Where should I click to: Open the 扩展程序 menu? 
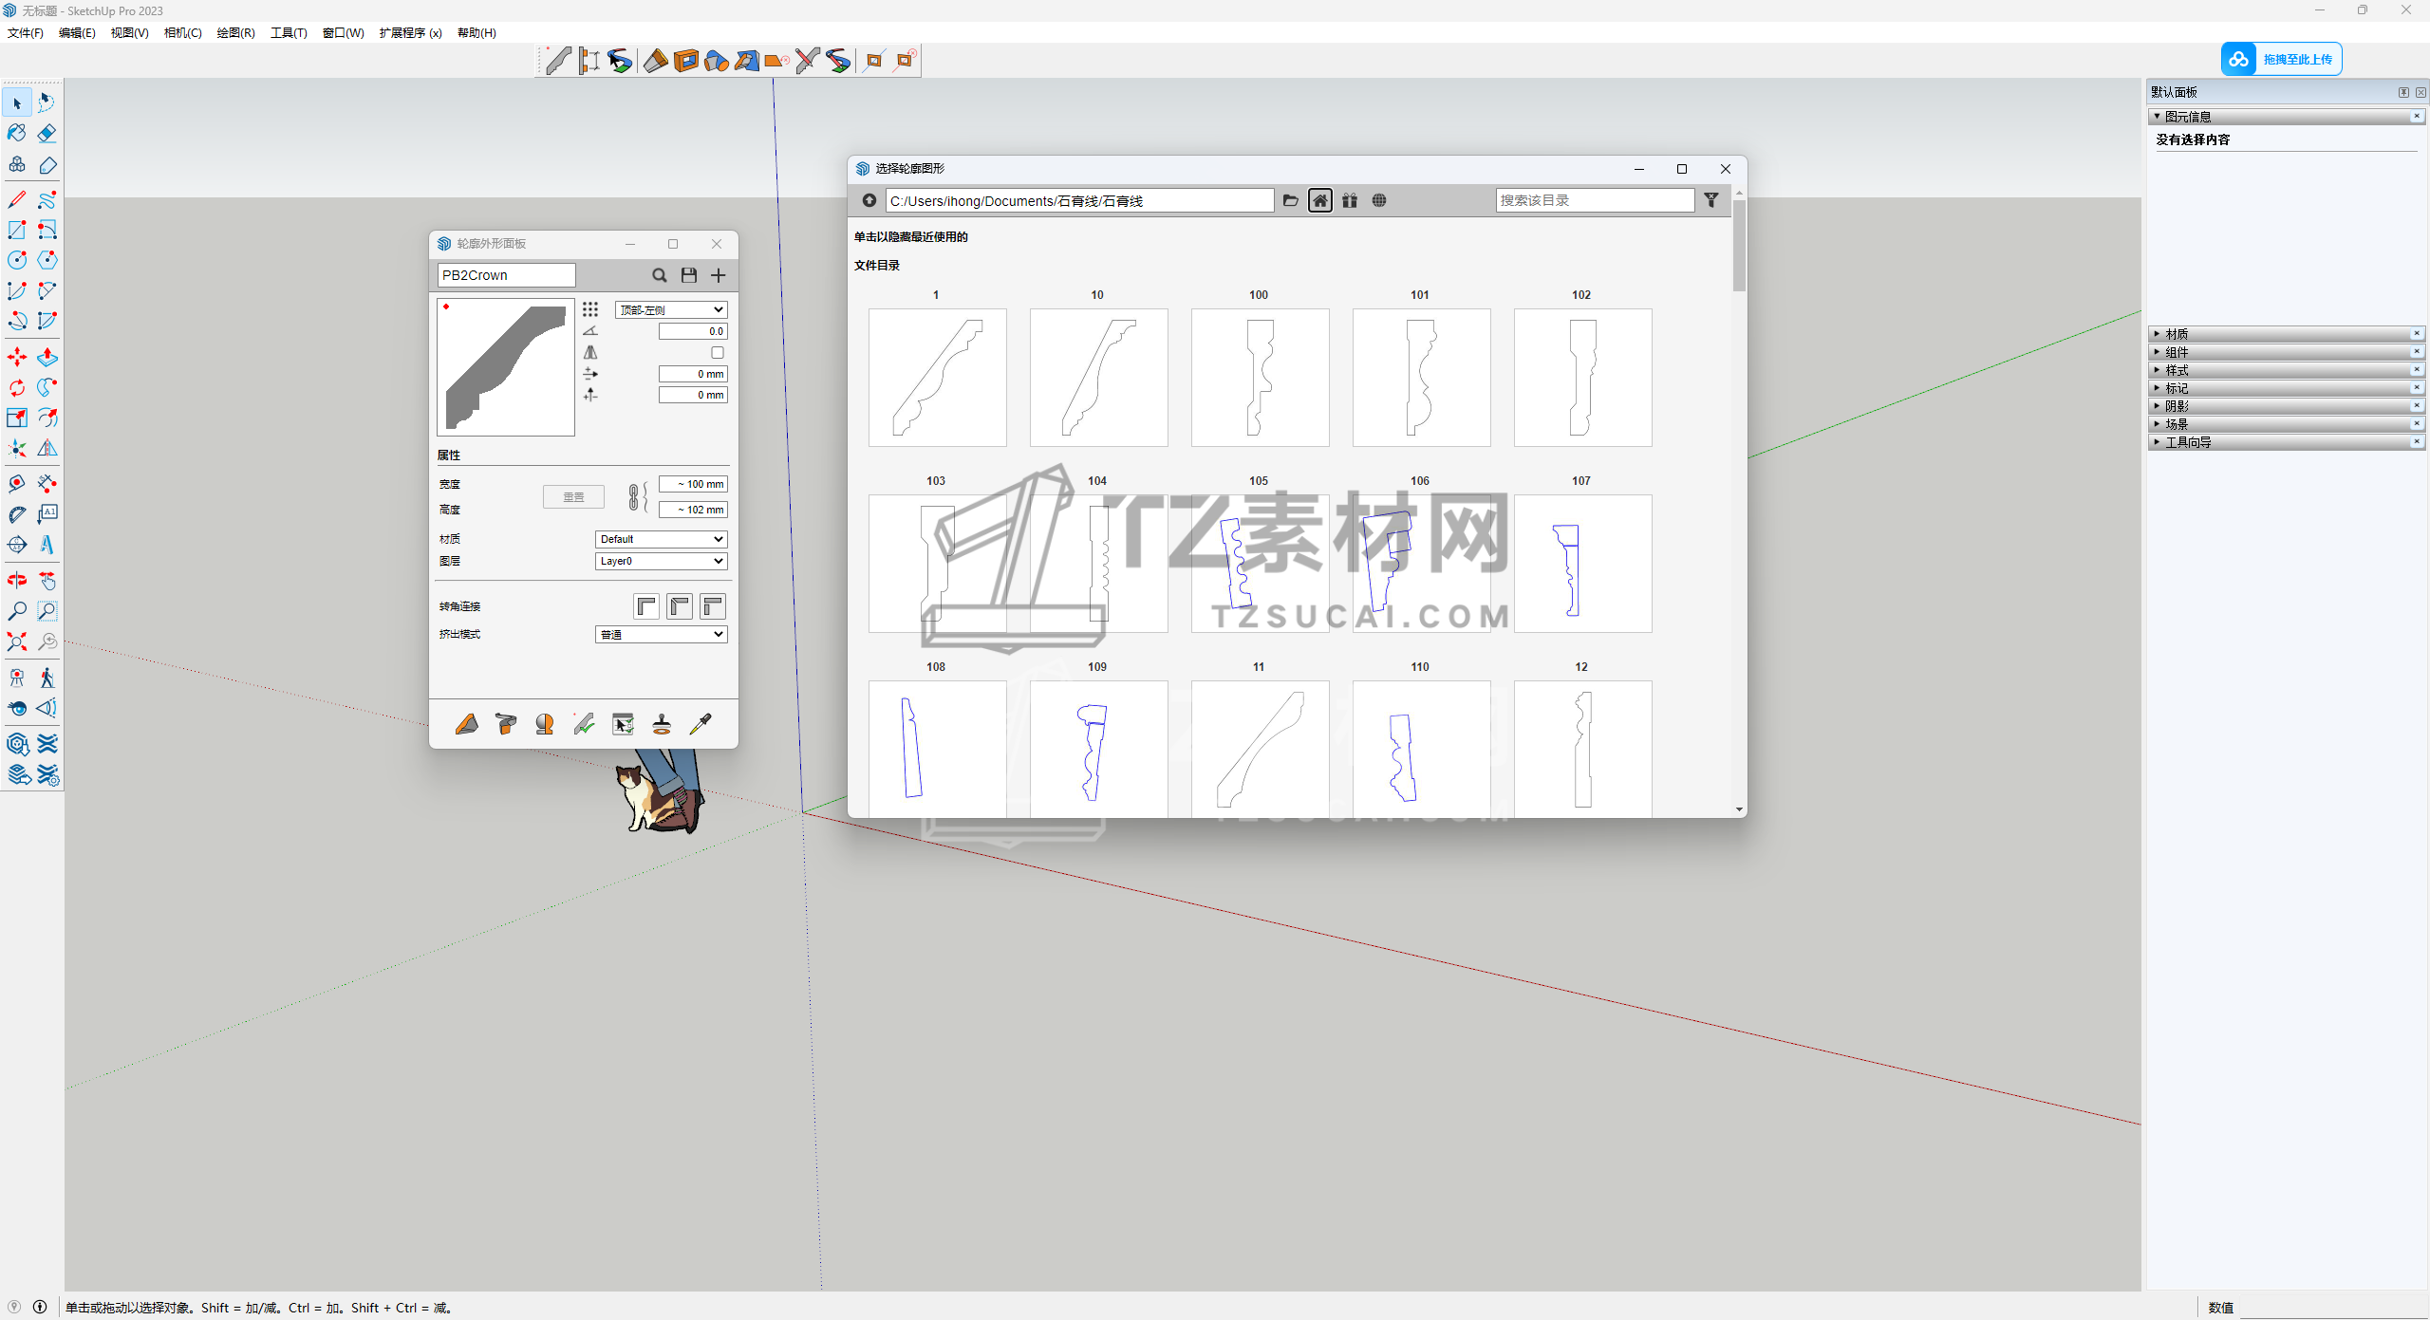tap(410, 32)
